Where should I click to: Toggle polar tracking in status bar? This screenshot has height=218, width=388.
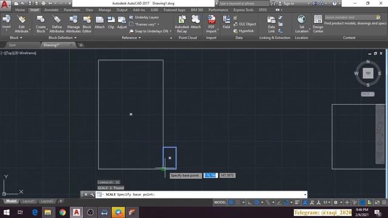coord(256,202)
